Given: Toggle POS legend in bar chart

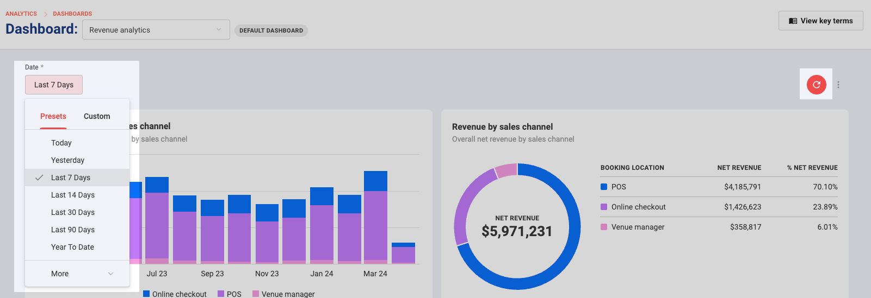Looking at the screenshot, I should pos(230,294).
